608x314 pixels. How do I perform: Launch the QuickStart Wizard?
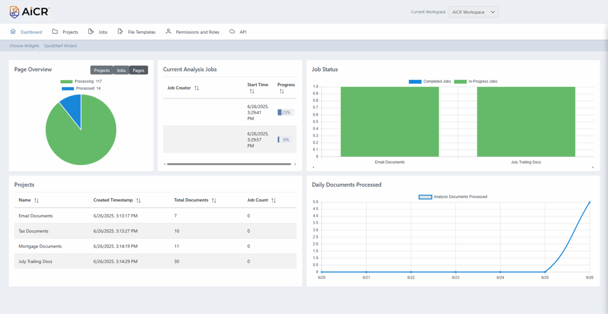click(x=60, y=46)
